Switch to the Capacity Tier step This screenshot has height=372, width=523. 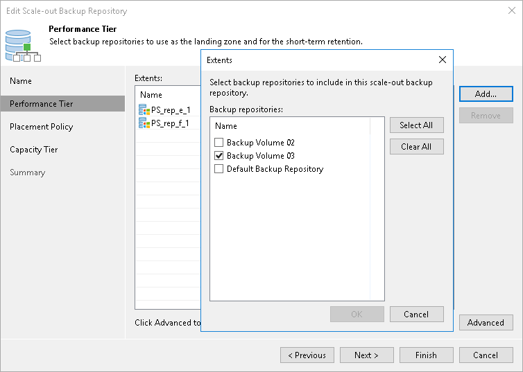pyautogui.click(x=33, y=150)
